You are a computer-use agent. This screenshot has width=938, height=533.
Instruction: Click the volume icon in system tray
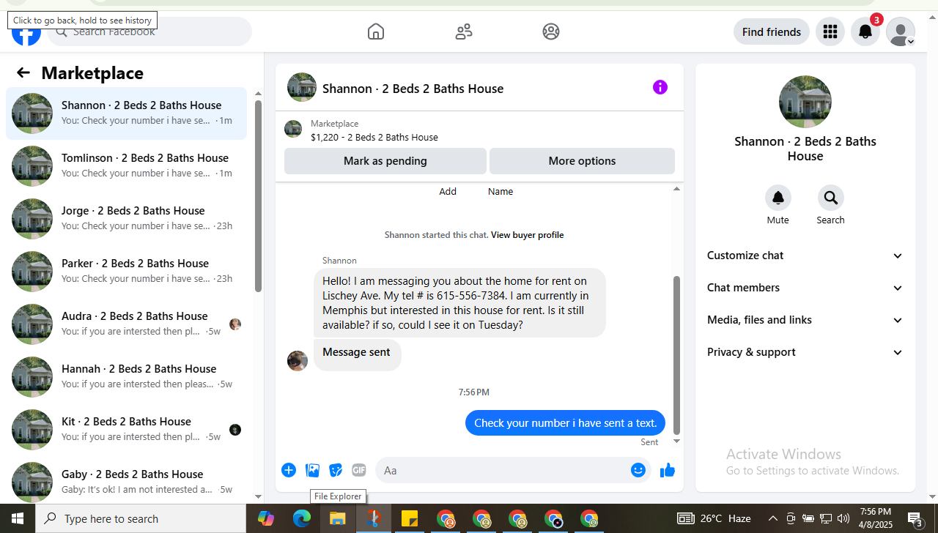843,518
